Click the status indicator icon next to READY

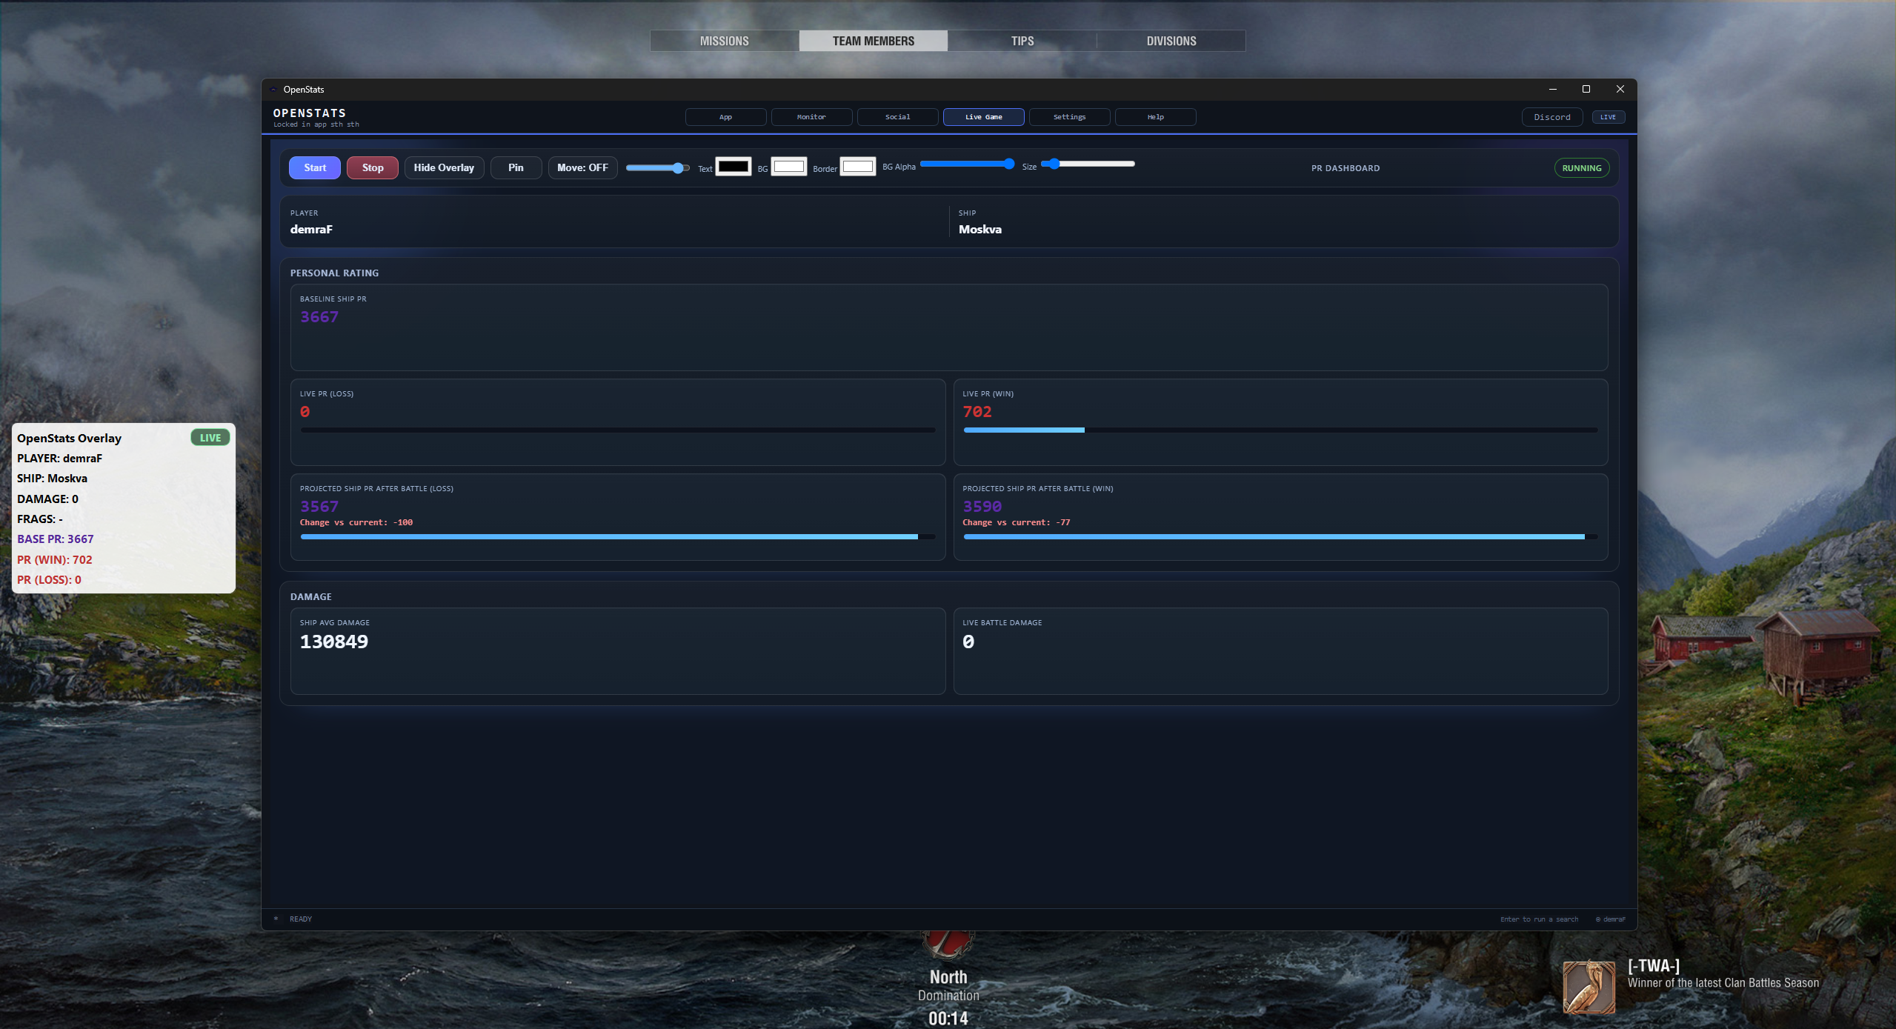pos(276,919)
